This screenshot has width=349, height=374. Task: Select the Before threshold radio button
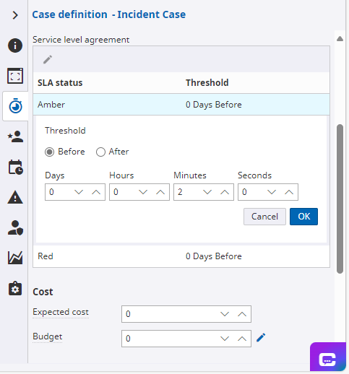coord(49,152)
